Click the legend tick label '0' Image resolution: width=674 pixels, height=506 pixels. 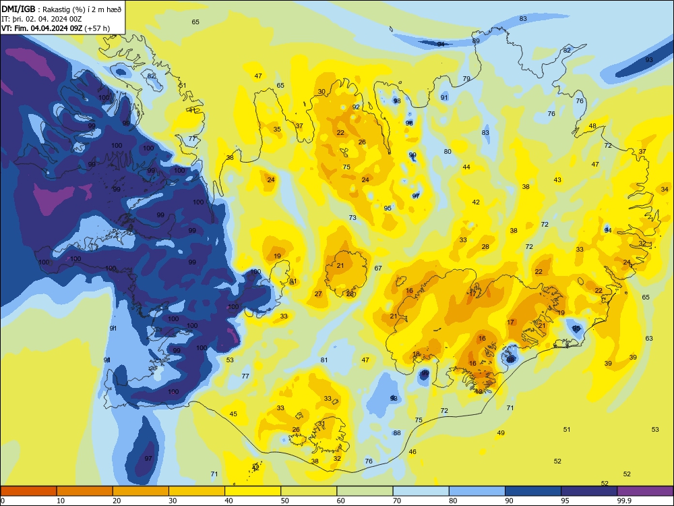[3, 501]
